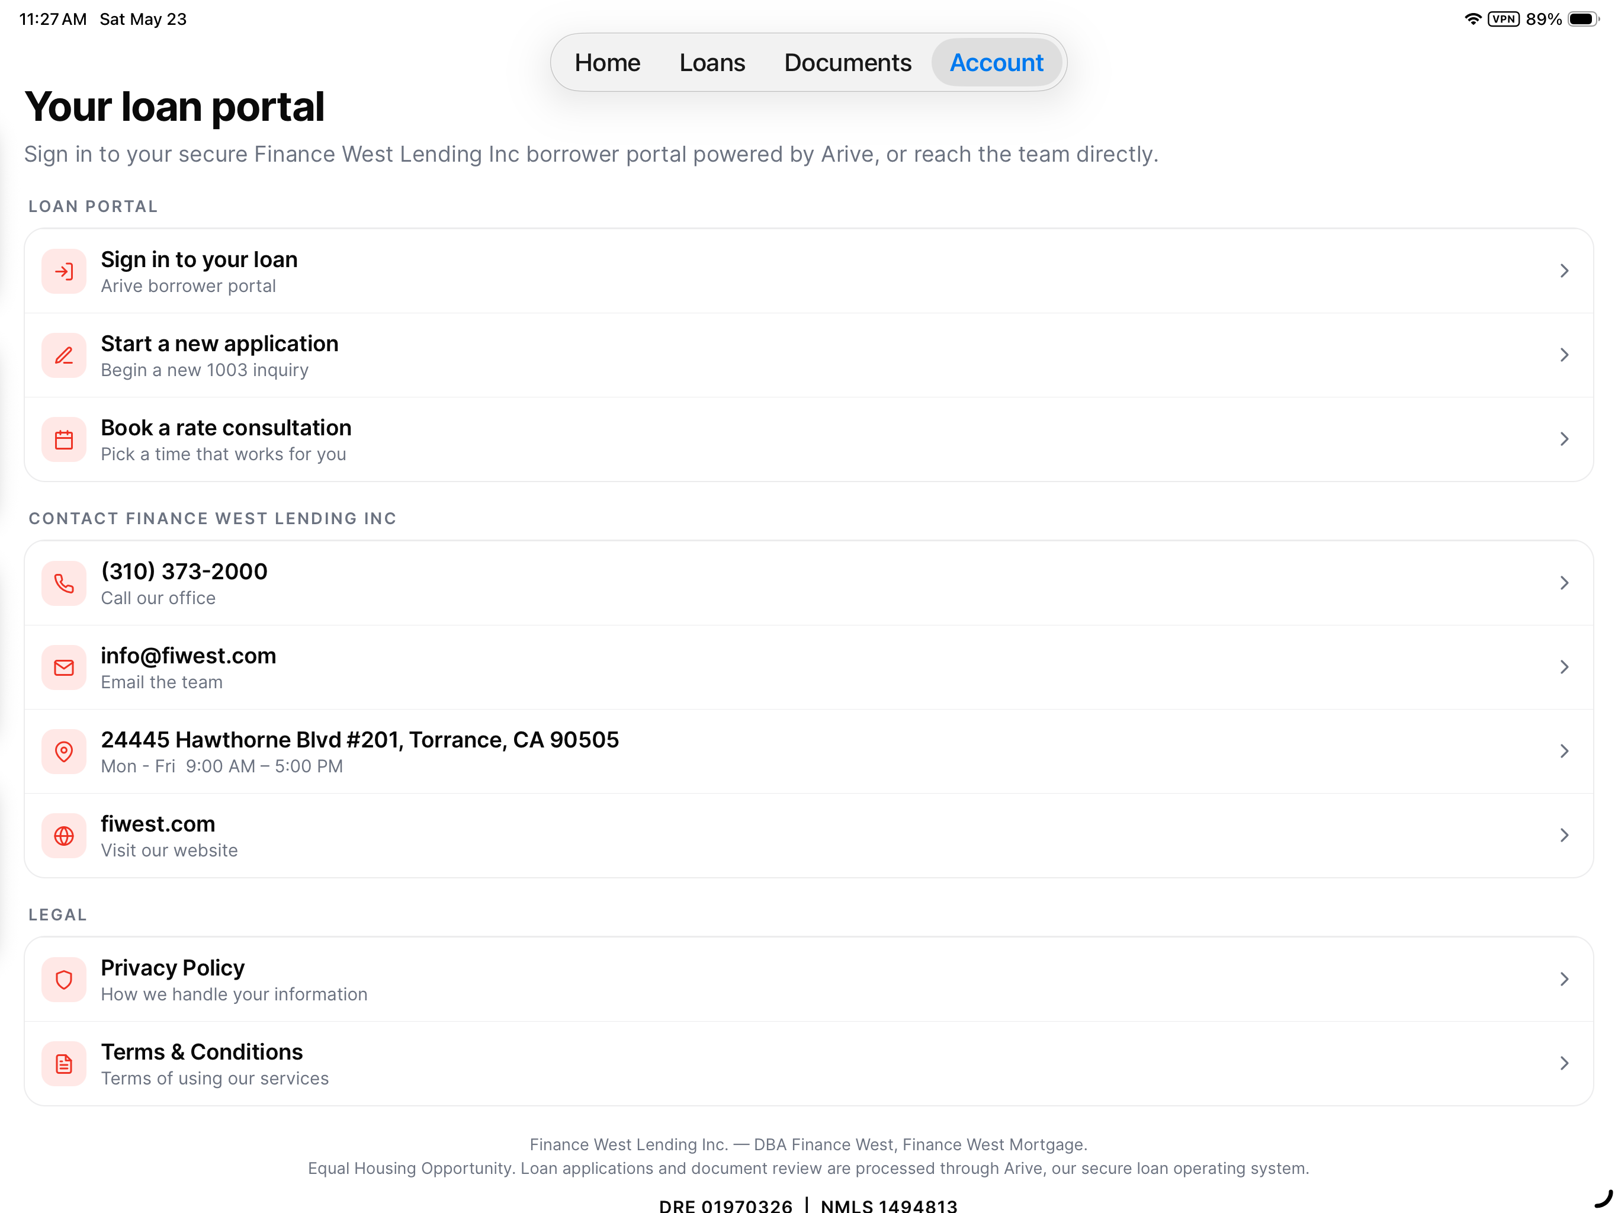Tap the sign-in arrow icon
Viewport: 1618px width, 1213px height.
pos(63,271)
